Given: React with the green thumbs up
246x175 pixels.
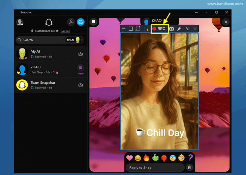Looking at the screenshot, I should [x=155, y=158].
